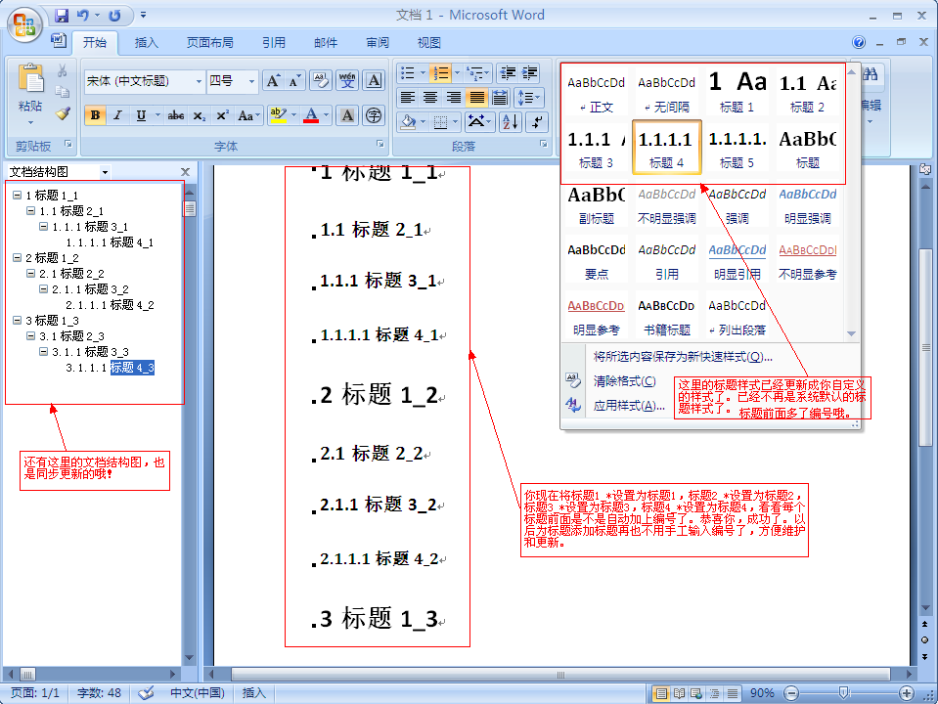Apply yellow text highlight color
The height and width of the screenshot is (704, 938).
click(278, 115)
